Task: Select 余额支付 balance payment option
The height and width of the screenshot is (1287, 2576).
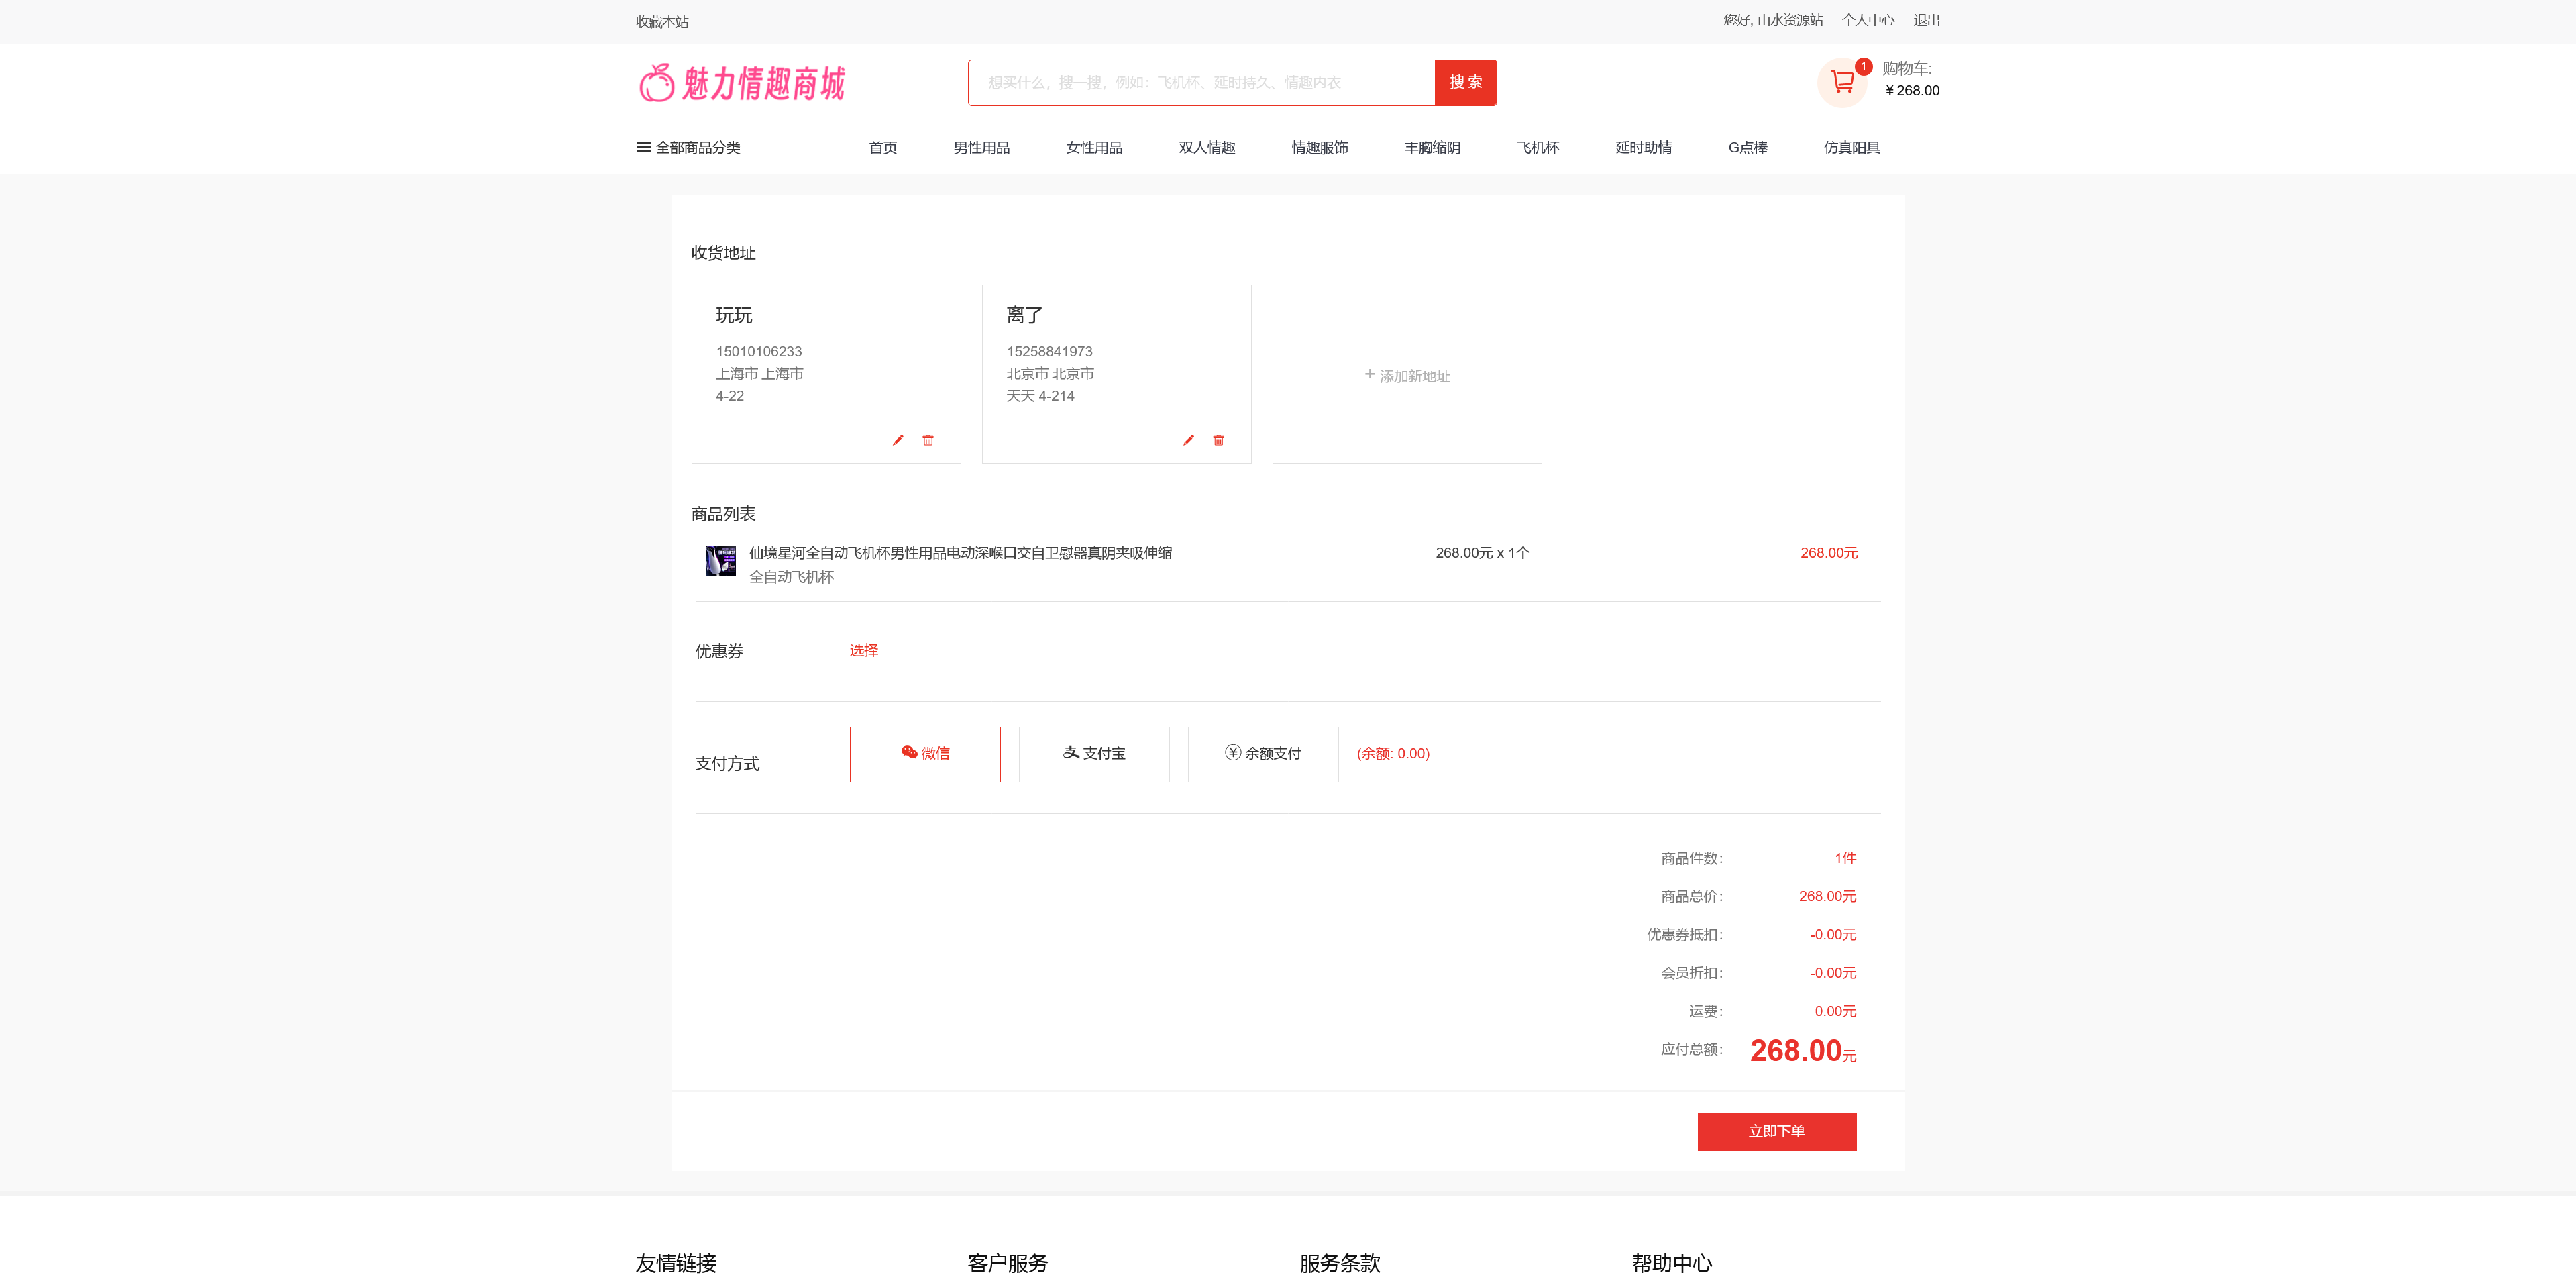Action: (1263, 753)
